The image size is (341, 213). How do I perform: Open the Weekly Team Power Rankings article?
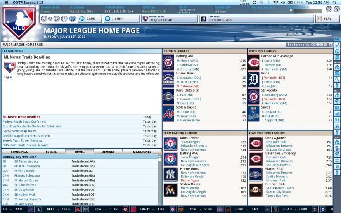tap(23, 140)
